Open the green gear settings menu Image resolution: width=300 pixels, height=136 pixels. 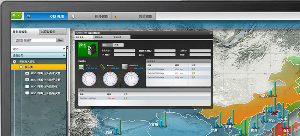(16, 16)
